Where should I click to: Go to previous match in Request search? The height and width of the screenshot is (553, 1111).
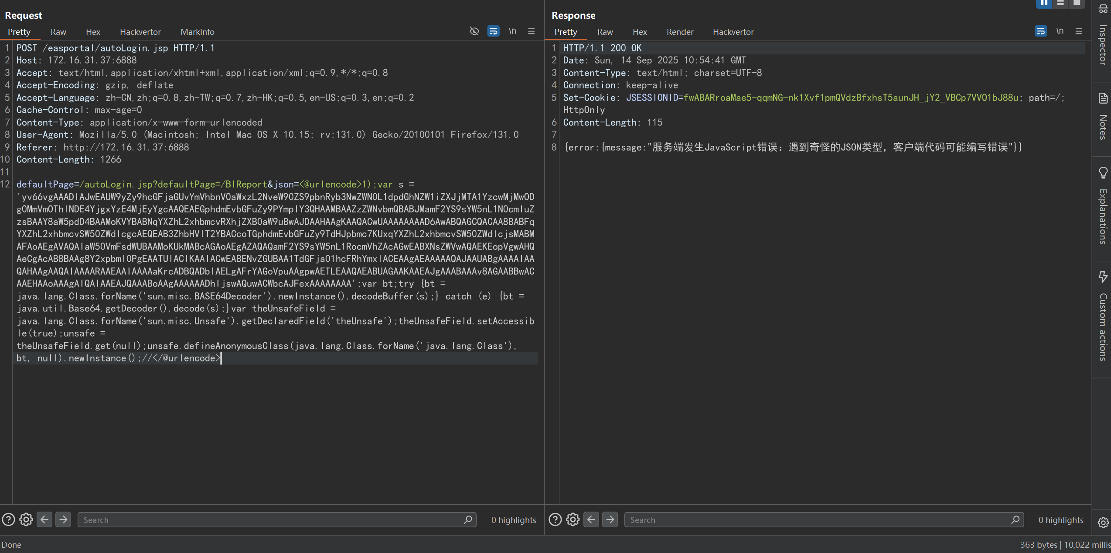(x=44, y=519)
